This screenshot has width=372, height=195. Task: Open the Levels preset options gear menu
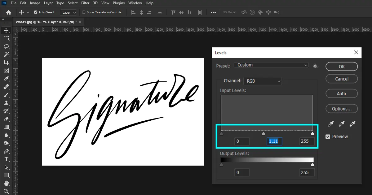coord(315,66)
